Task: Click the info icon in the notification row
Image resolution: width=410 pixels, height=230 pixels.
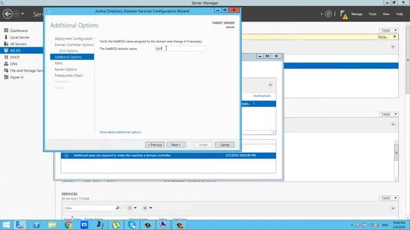Action: coord(67,156)
